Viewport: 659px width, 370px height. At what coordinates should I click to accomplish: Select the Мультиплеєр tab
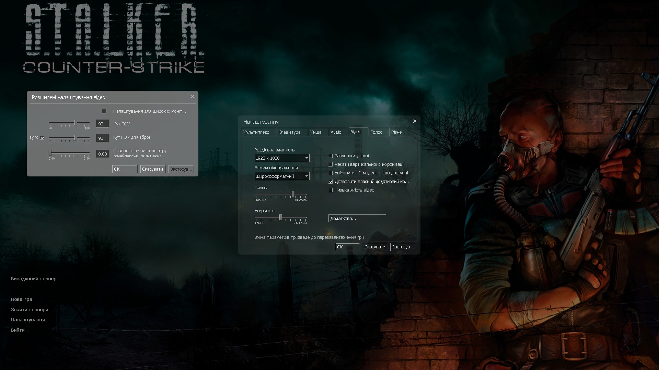pos(256,132)
